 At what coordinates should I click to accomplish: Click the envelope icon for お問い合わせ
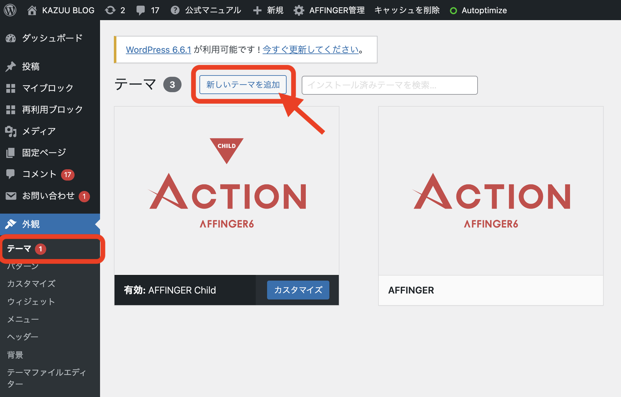(x=11, y=196)
